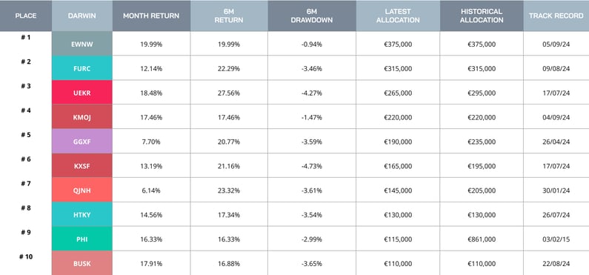This screenshot has height=275, width=589.
Task: Click the Latest Allocation column header
Action: tap(398, 16)
